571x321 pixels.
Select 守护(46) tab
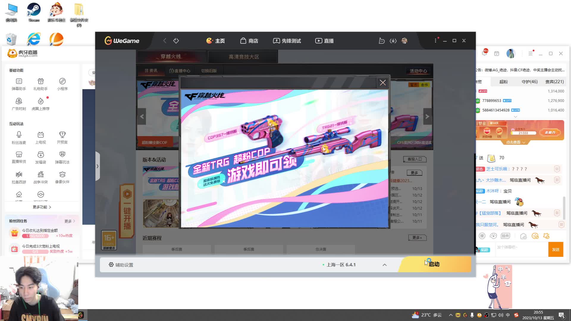coord(530,82)
